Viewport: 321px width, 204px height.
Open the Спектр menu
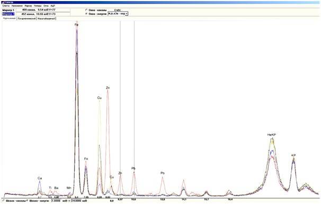click(x=6, y=6)
